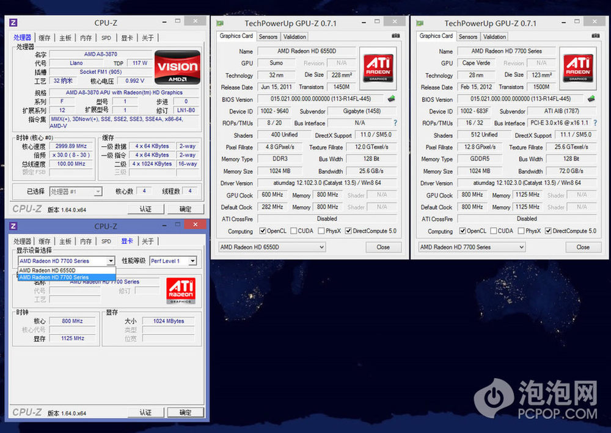Click core clock value 800 MHz in lower CPU-Z
611x433 pixels.
(73, 321)
